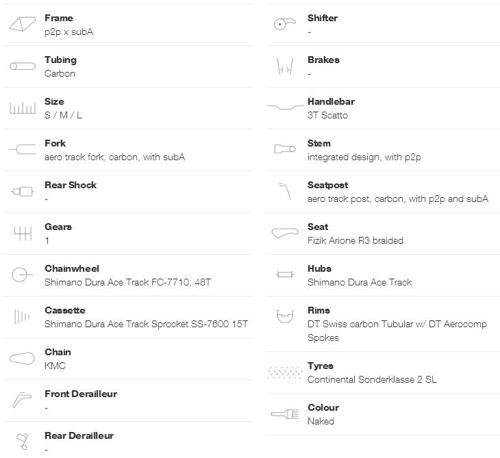Viewport: 500px width, 458px height.
Task: Click the Rims icon
Action: [x=284, y=317]
